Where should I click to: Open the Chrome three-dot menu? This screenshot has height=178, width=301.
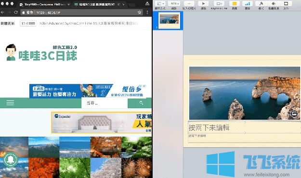(x=147, y=13)
